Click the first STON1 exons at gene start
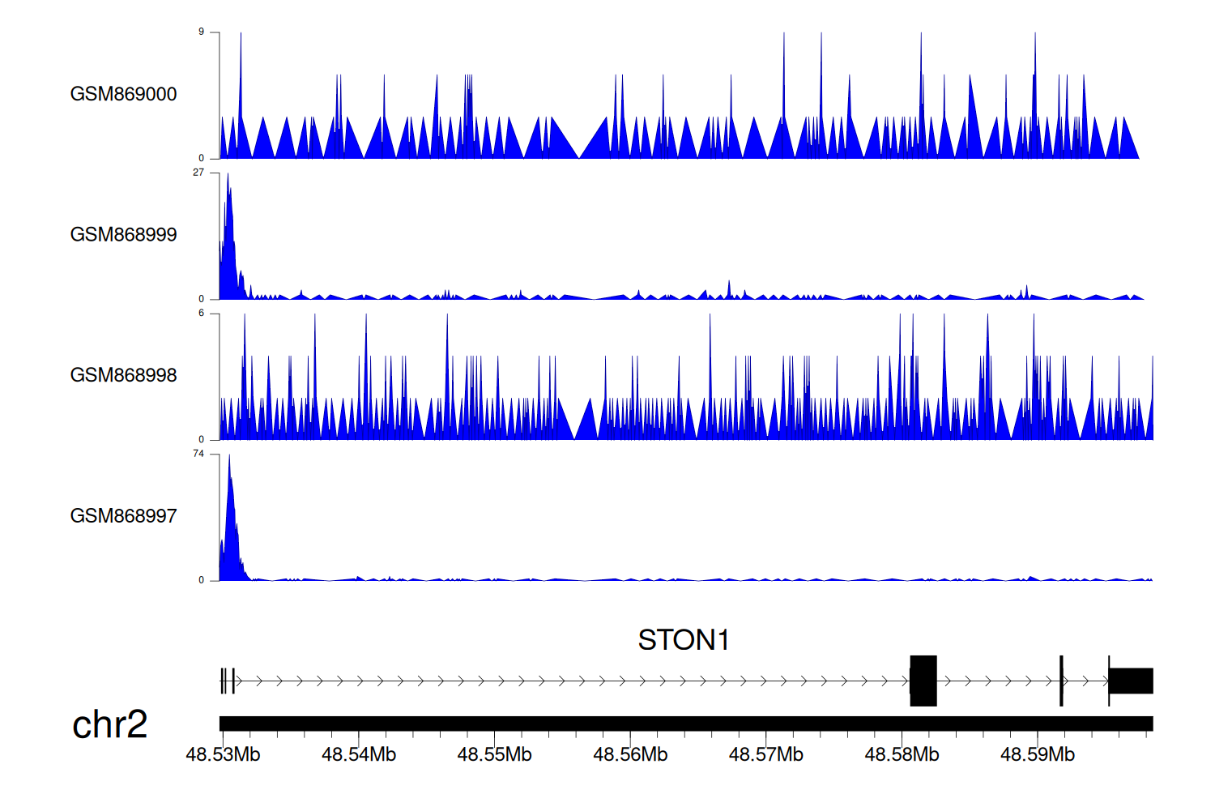Viewport: 1215px width, 794px height. pos(227,681)
